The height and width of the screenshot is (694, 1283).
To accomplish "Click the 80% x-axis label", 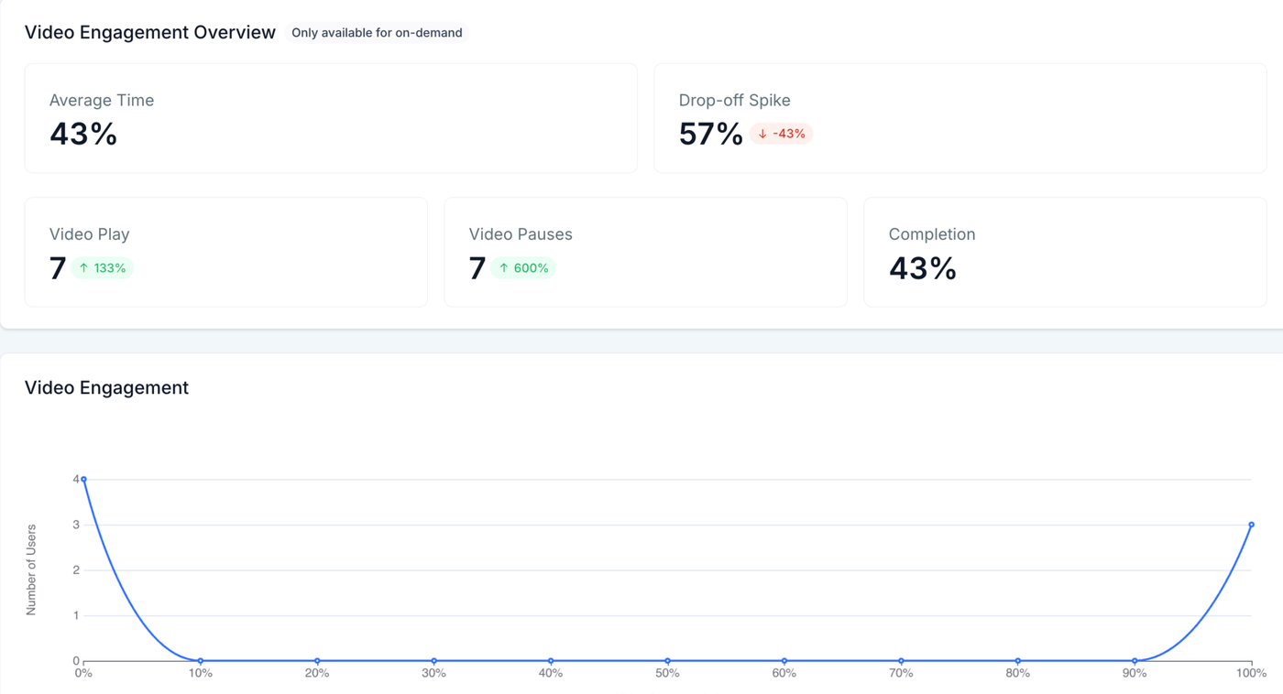I will (x=1018, y=673).
